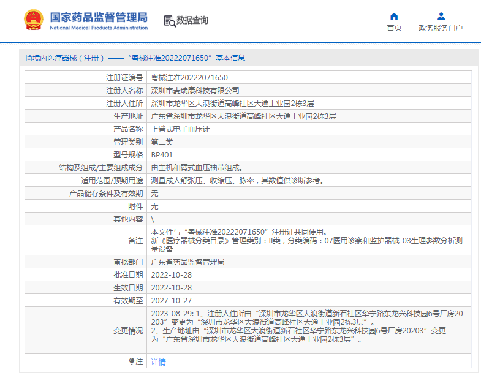Screen dimensions: 481x378
Task: Click the 备注 label
Action: click(135, 241)
